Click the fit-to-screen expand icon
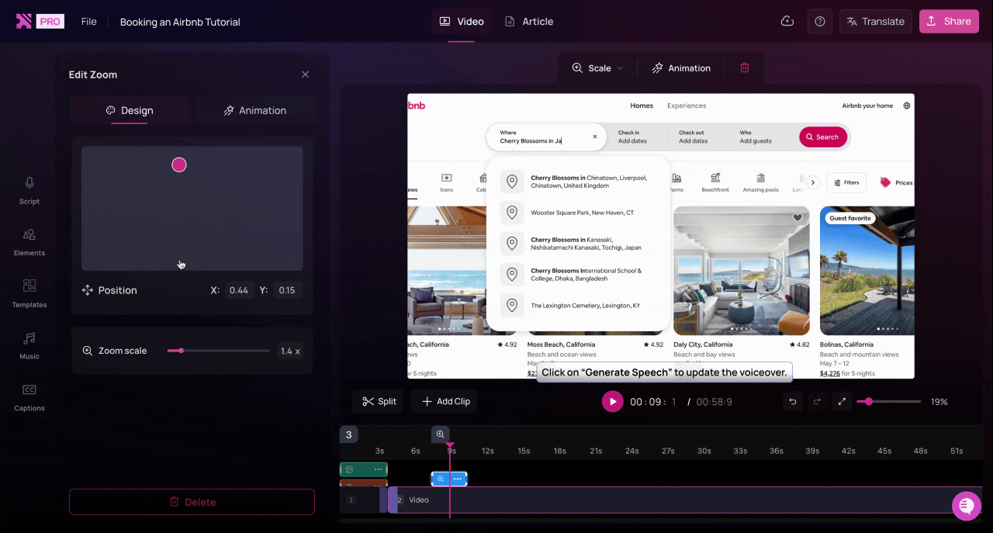Screen dimensions: 993x533 [x=841, y=401]
